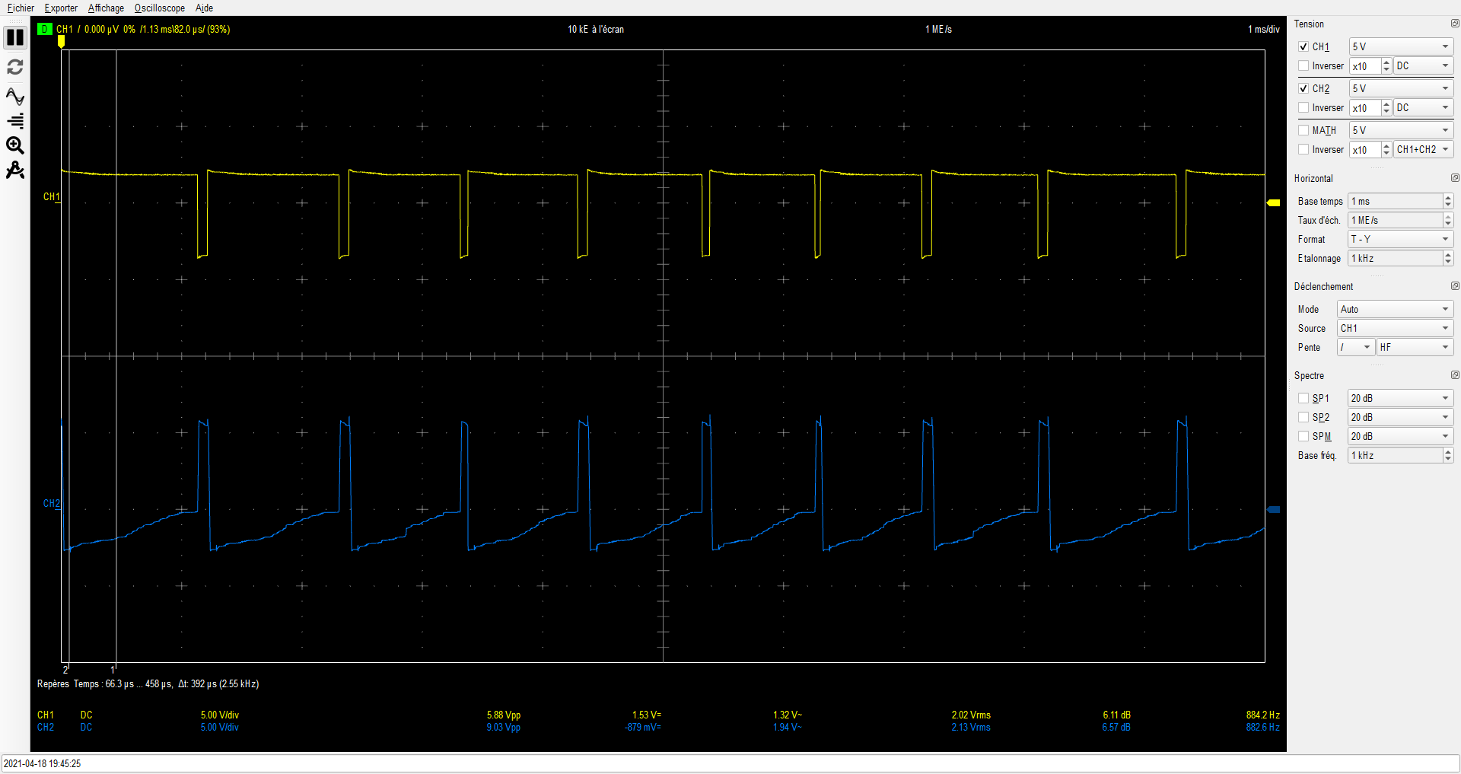Undock the Spectre panel using its float icon
The height and width of the screenshot is (774, 1461).
point(1454,375)
